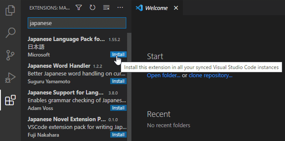Screen dimensions: 285x141
Task: Click the Recent heading
Action: point(159,114)
